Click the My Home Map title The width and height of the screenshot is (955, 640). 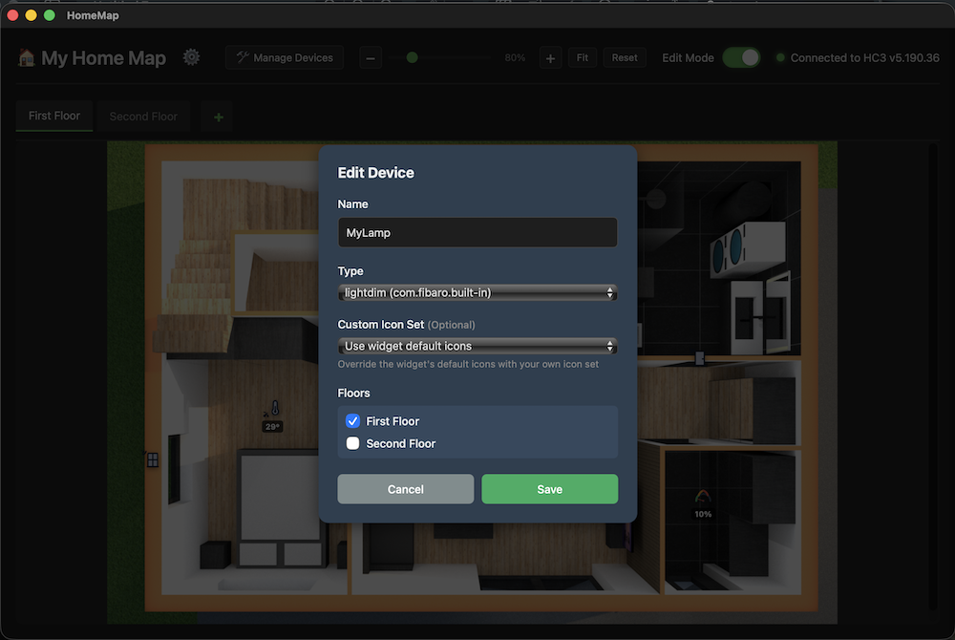click(103, 58)
